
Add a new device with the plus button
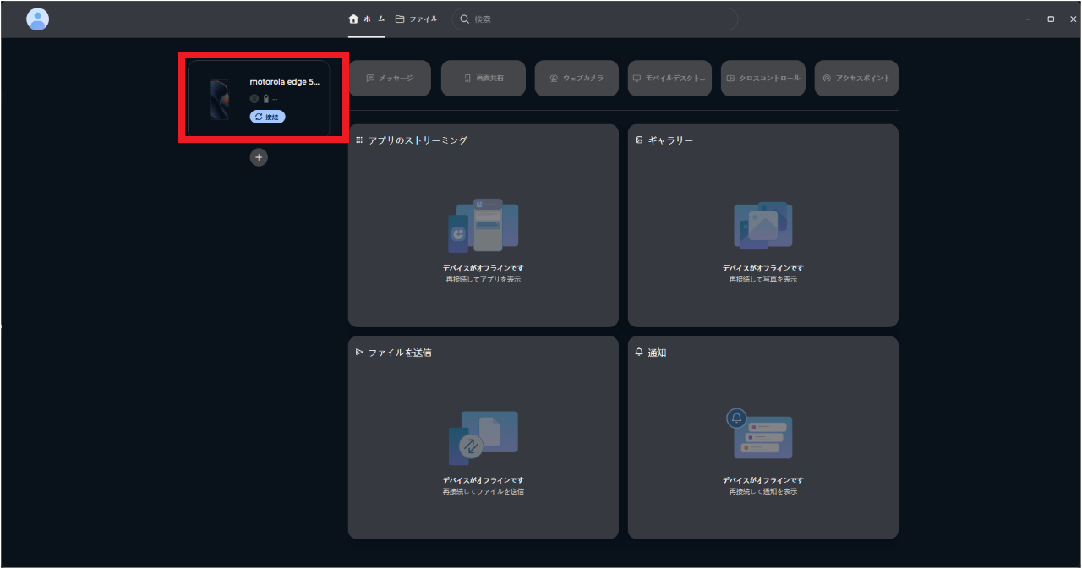click(259, 157)
